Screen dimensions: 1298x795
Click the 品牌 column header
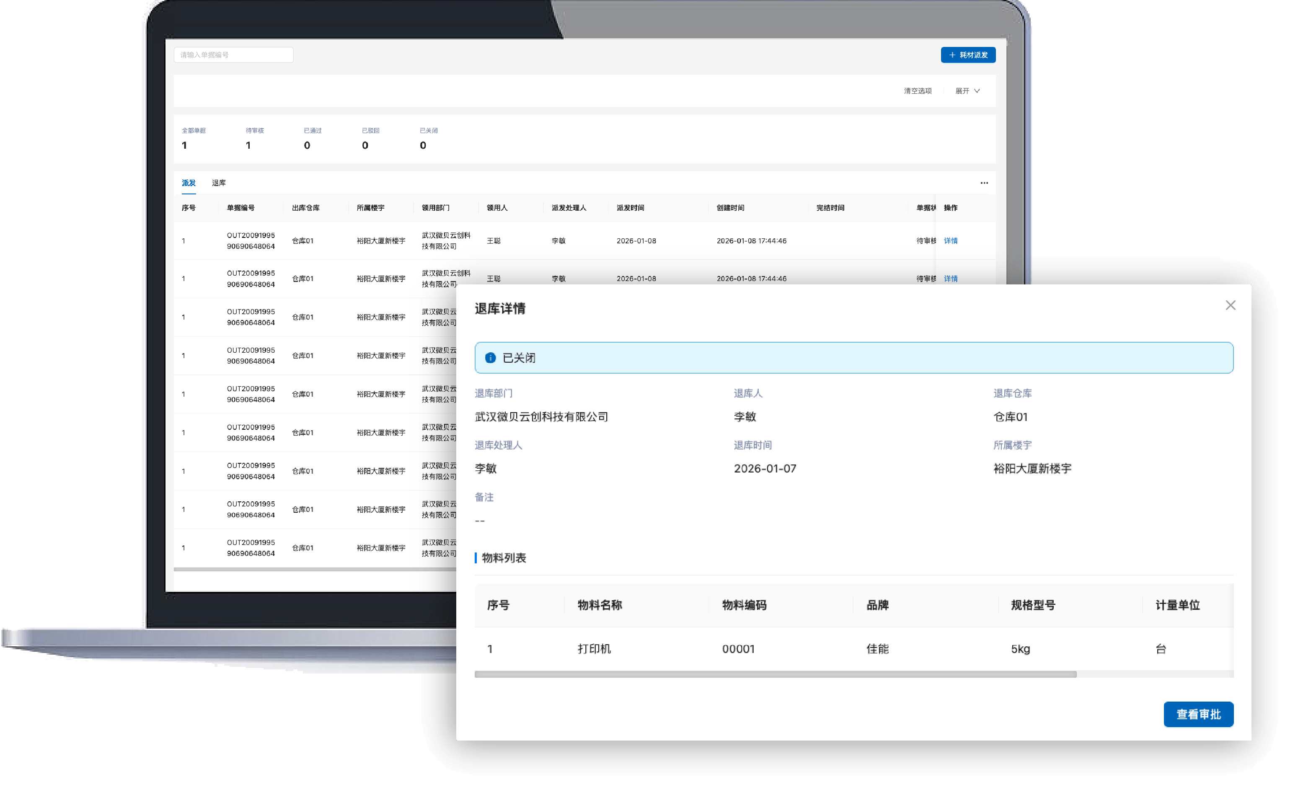pos(878,605)
